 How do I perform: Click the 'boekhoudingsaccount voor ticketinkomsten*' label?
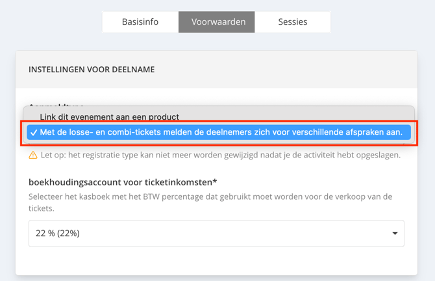pos(123,182)
